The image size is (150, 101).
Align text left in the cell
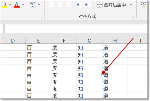pos(51,5)
